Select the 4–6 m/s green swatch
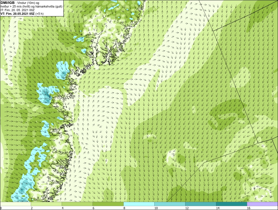 coord(77,204)
